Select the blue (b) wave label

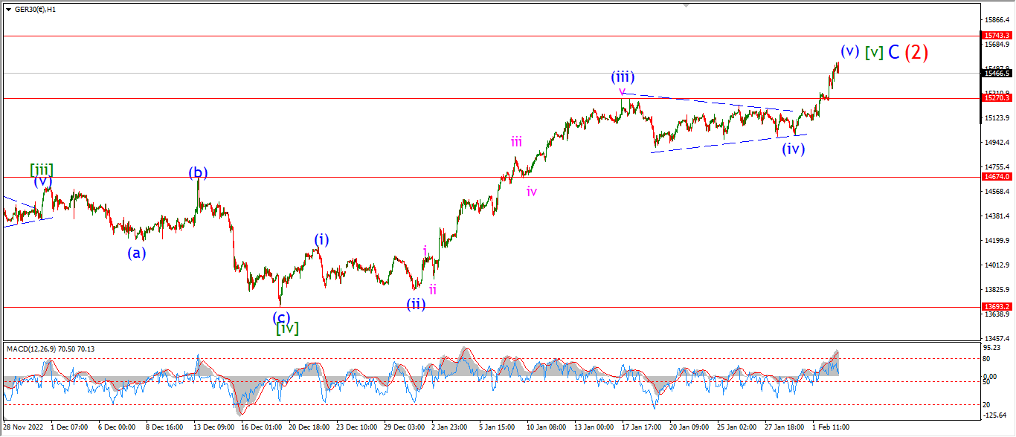point(198,173)
